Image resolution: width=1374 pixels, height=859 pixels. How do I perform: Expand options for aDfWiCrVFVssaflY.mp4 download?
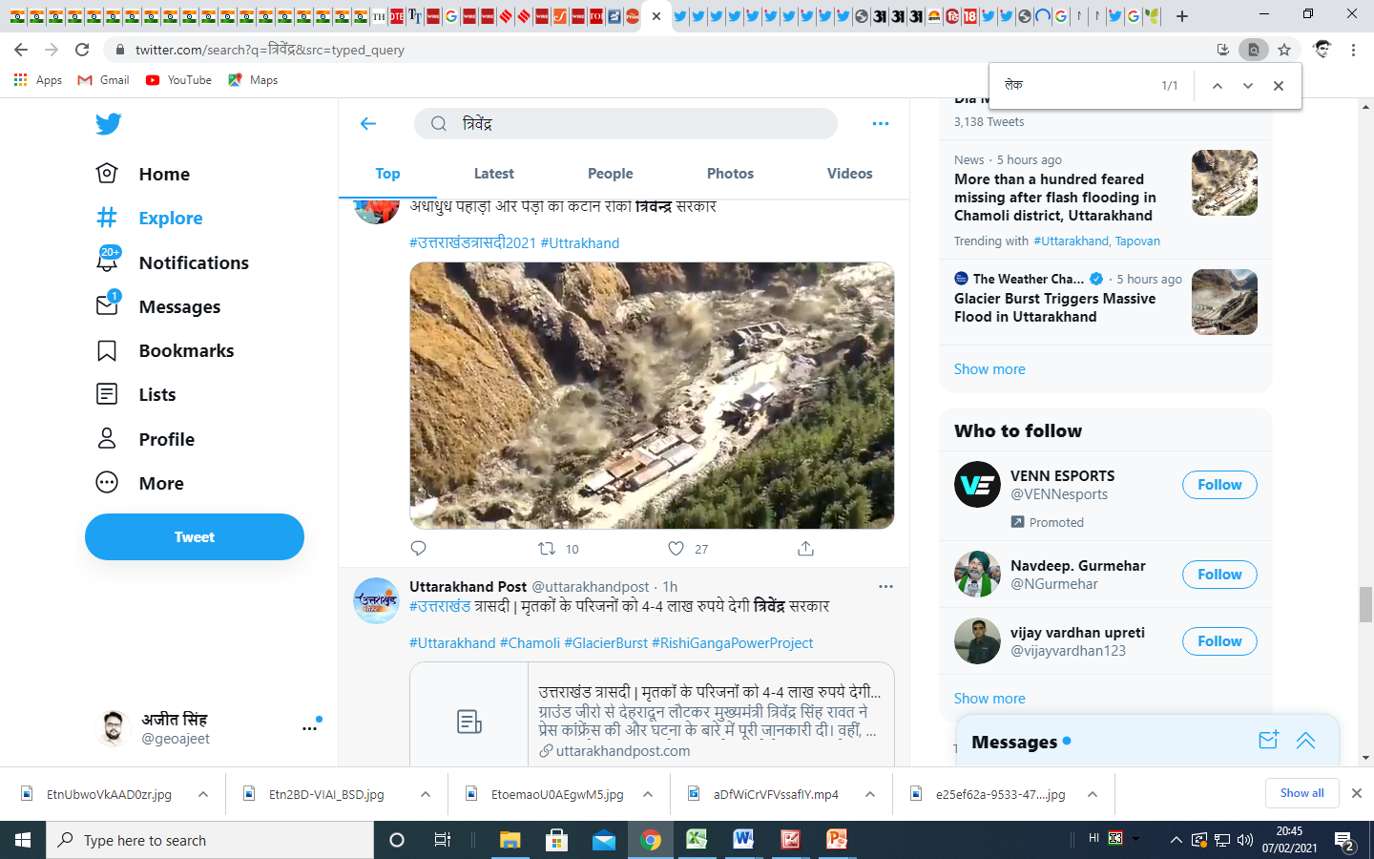click(870, 794)
